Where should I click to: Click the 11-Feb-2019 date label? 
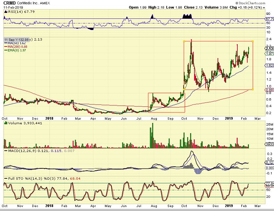pos(13,8)
